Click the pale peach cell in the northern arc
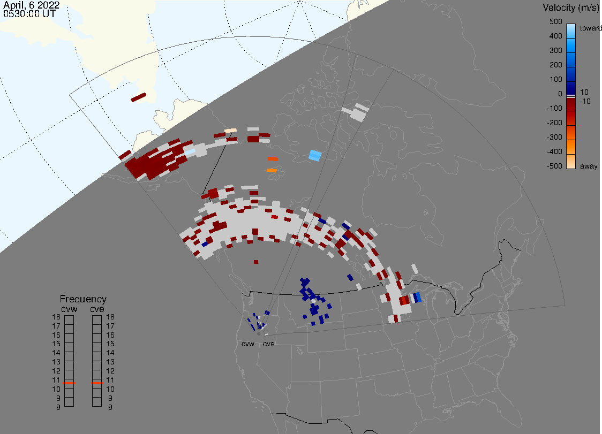 [231, 131]
